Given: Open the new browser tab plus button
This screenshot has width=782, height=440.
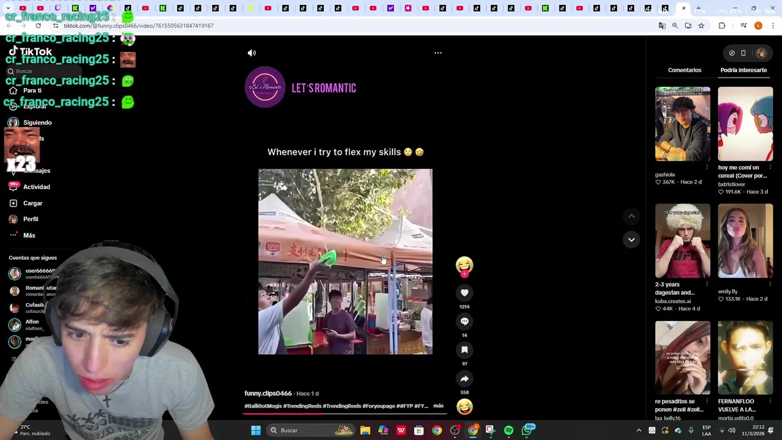Looking at the screenshot, I should pyautogui.click(x=698, y=9).
